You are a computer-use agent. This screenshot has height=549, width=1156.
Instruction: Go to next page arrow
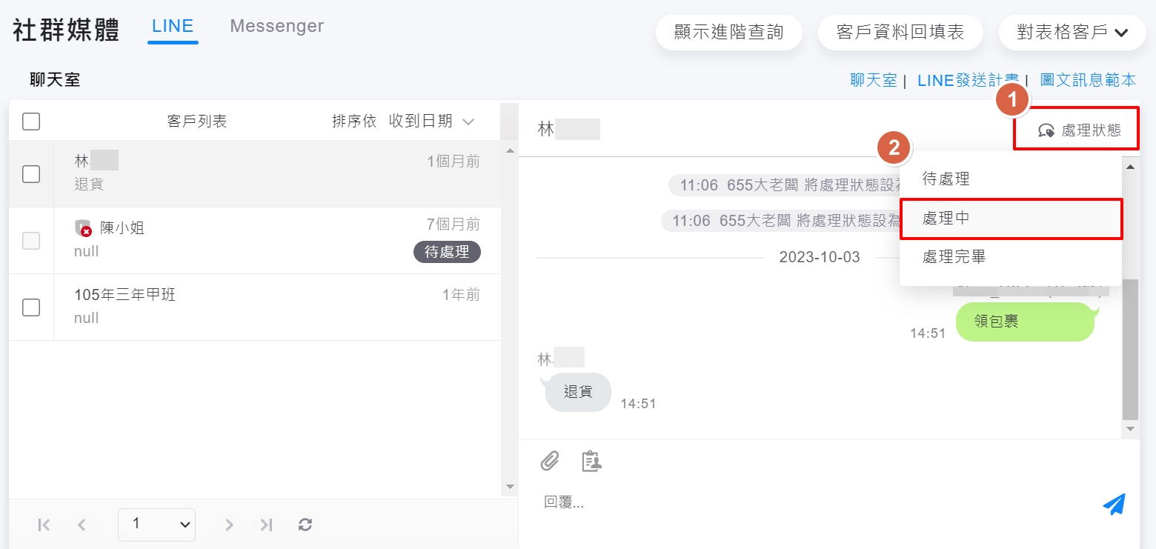coord(229,525)
